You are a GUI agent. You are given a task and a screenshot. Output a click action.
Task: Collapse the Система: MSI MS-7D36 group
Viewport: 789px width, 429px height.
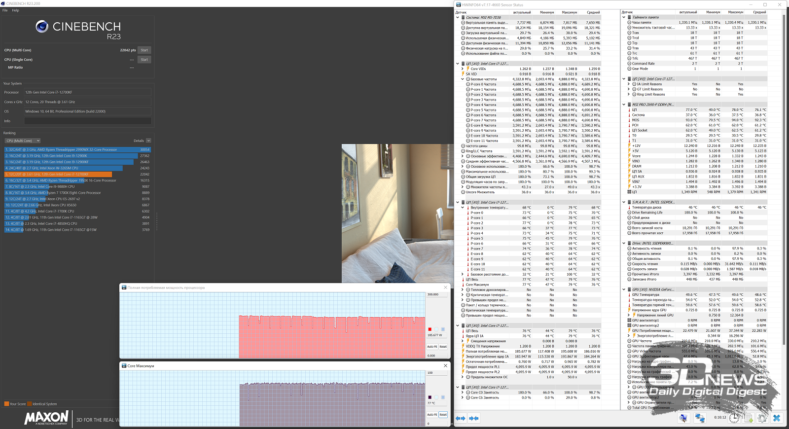pos(457,17)
